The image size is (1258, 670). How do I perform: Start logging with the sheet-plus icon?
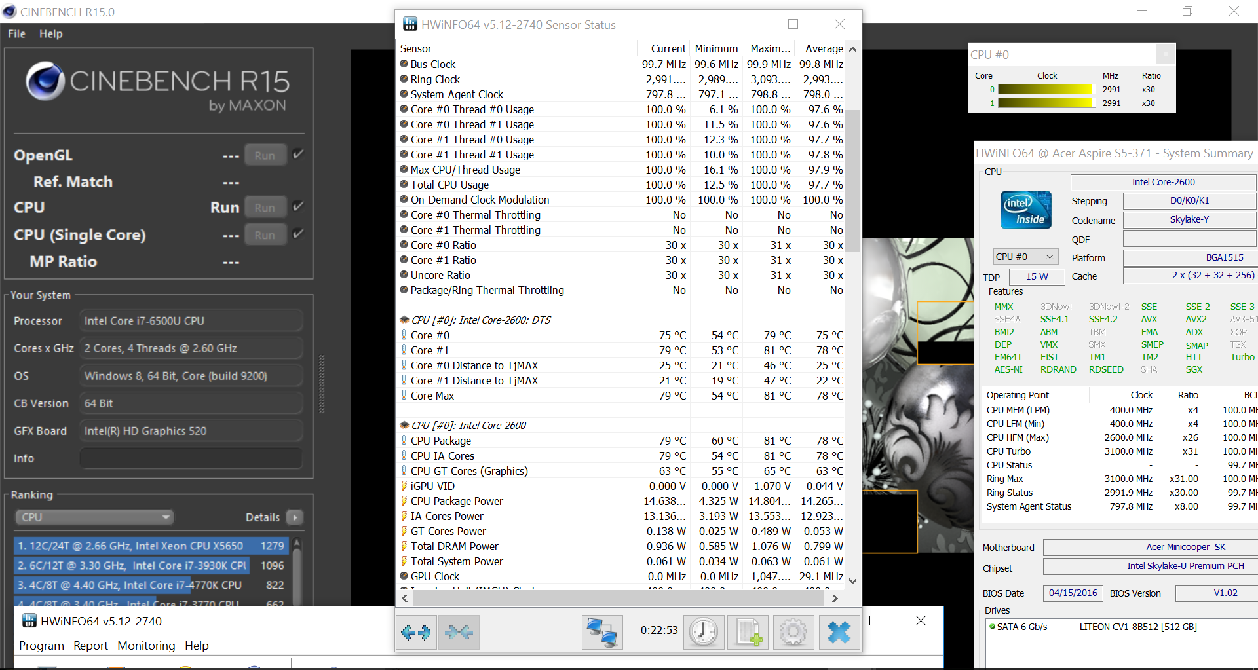[748, 632]
